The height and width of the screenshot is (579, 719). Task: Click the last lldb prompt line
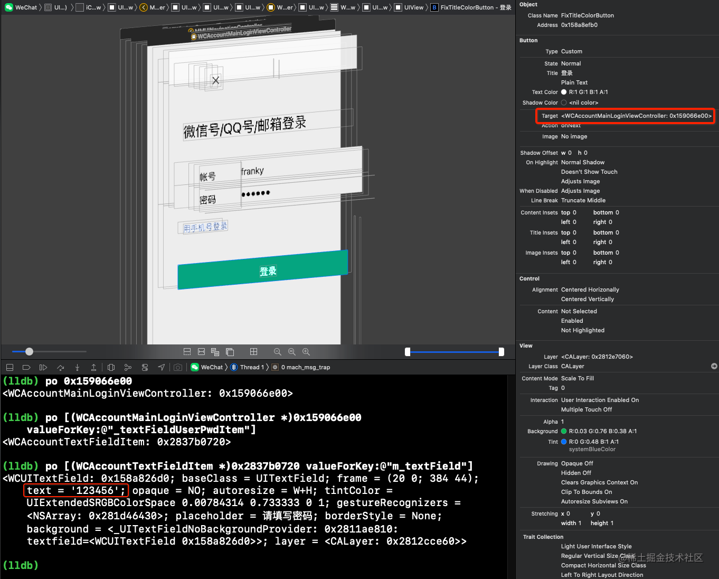[x=21, y=565]
